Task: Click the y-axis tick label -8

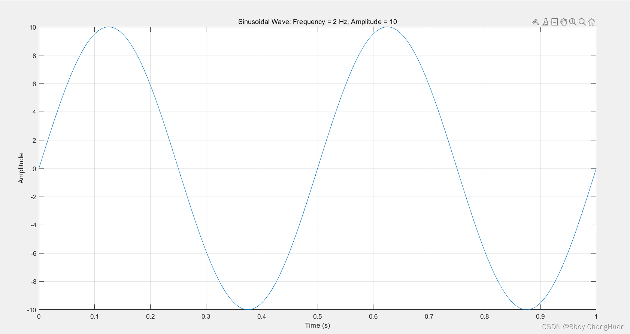Action: click(x=33, y=282)
